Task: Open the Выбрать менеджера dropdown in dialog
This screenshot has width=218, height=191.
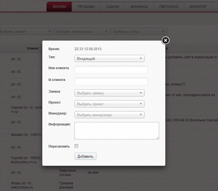Action: pyautogui.click(x=109, y=115)
